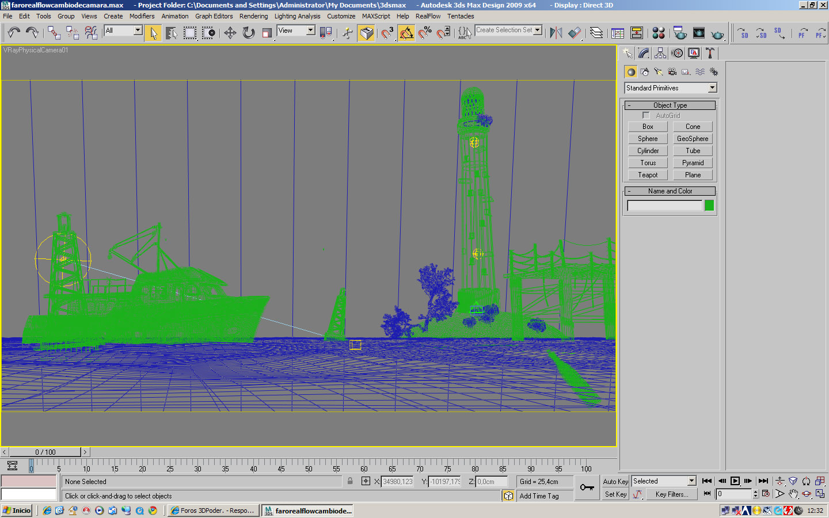
Task: Open Render Setup teapot icon
Action: [x=680, y=33]
